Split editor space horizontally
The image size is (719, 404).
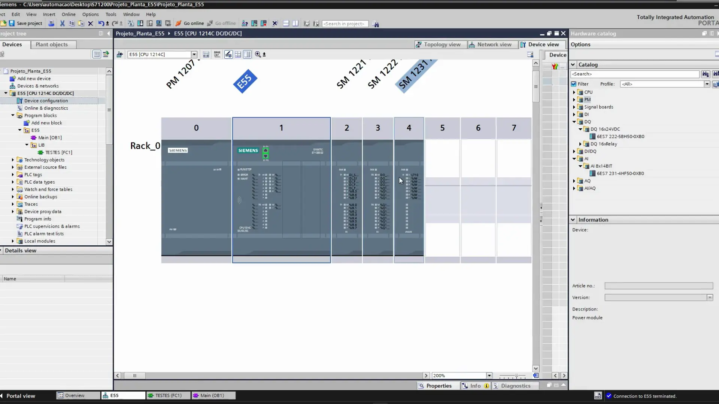(x=286, y=23)
